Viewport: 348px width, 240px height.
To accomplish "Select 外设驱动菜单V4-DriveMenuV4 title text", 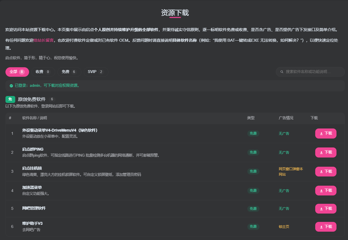I will [x=60, y=130].
